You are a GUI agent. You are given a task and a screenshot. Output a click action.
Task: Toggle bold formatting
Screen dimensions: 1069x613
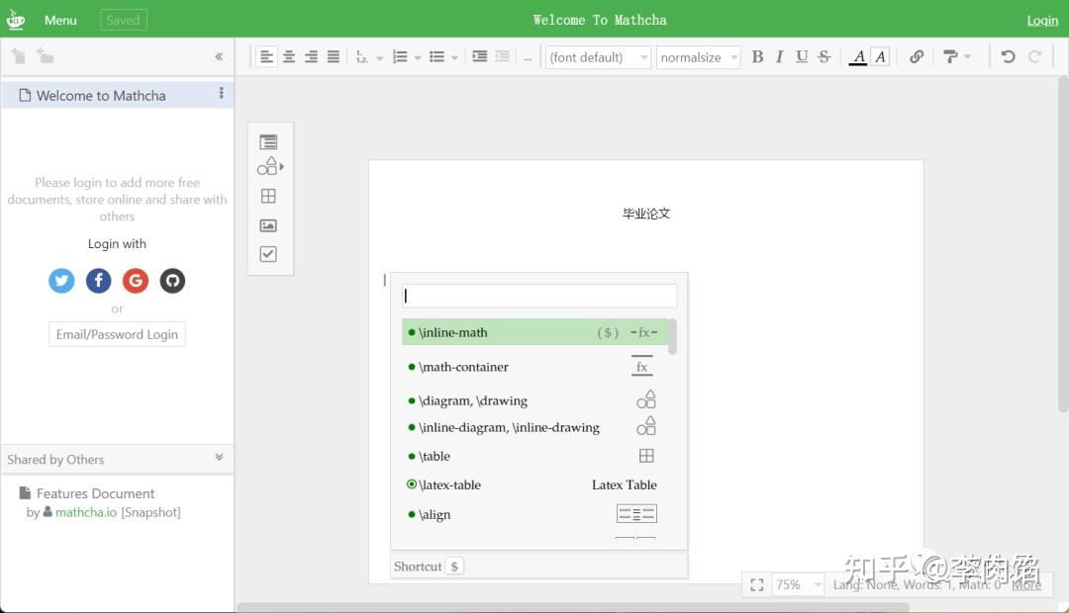point(757,56)
